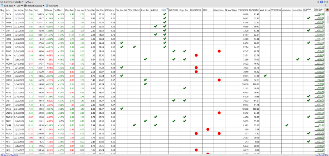Viewport: 329px width, 156px height.
Task: Toggle the flag for CELH
Action: 2,34
